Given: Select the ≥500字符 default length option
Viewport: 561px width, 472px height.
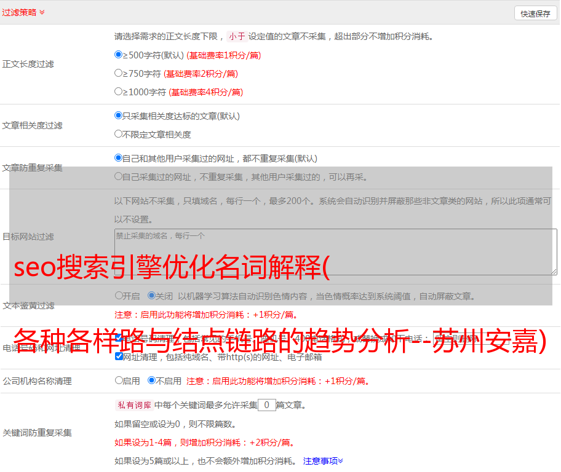Looking at the screenshot, I should point(118,54).
